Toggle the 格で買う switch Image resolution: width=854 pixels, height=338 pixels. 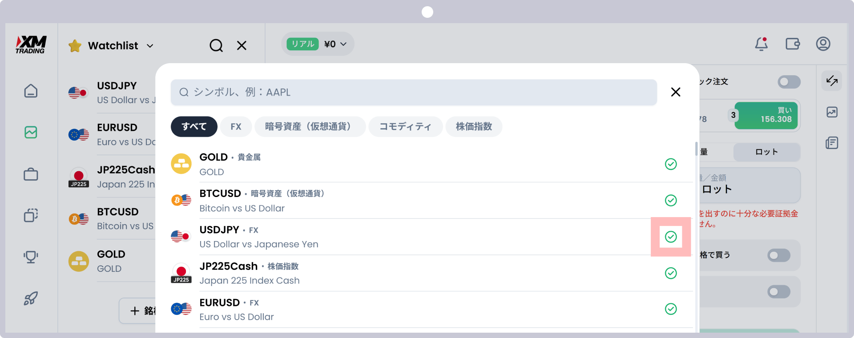coord(779,255)
